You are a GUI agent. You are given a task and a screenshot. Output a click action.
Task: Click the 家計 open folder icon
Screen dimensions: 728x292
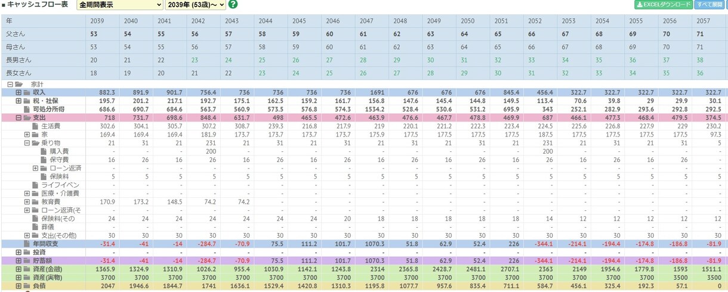click(x=18, y=85)
